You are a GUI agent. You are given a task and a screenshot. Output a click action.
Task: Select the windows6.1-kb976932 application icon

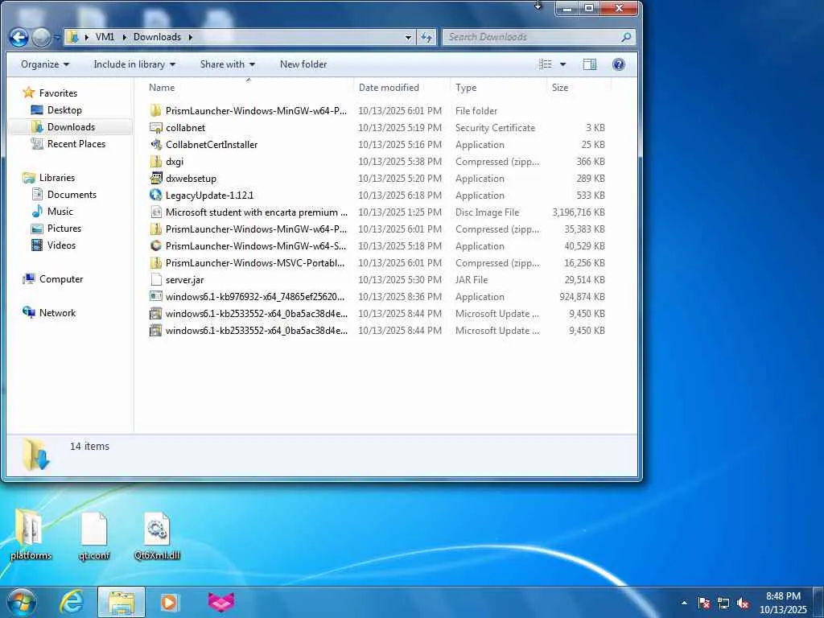click(x=155, y=296)
